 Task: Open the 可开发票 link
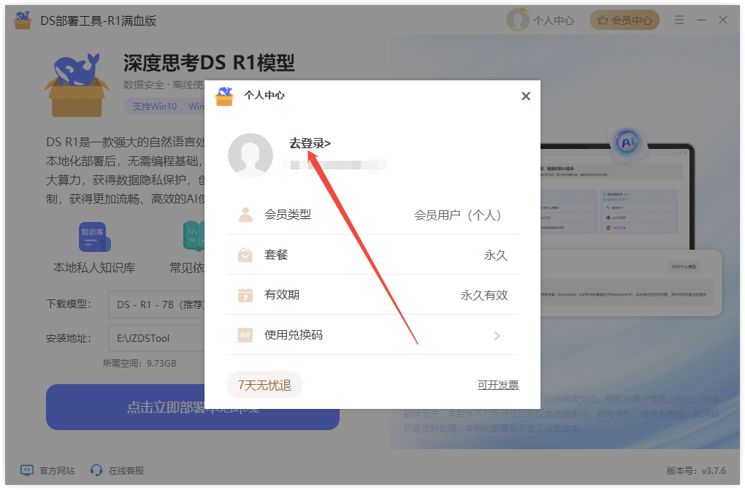pos(498,385)
